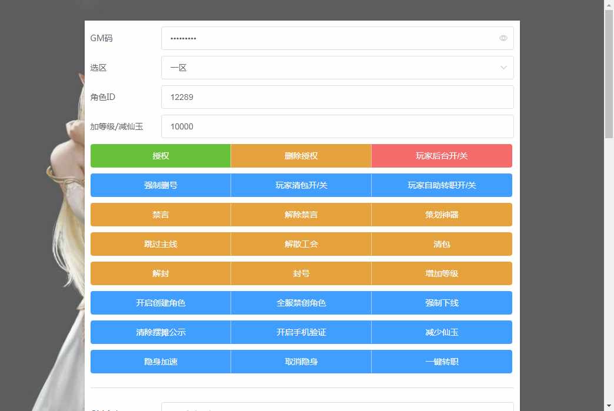Toggle GM码 password visibility eye icon
The width and height of the screenshot is (614, 411).
click(503, 38)
